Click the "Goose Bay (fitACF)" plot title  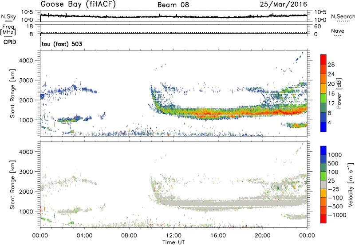click(78, 4)
